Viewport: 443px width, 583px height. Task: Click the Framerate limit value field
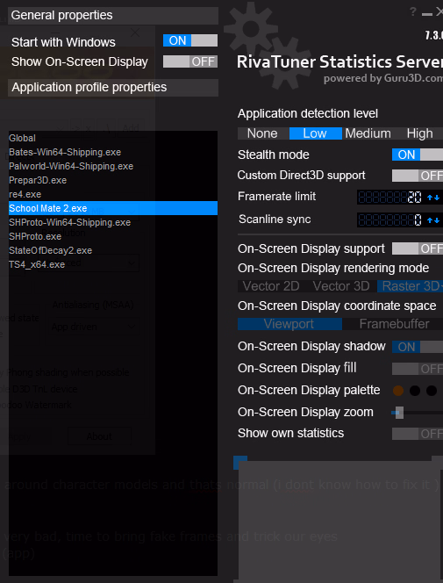point(389,198)
